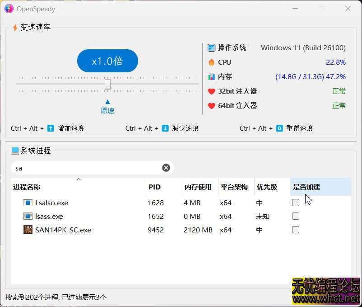The height and width of the screenshot is (307, 362).
Task: Click the 原速 reset speed link
Action: point(107,110)
